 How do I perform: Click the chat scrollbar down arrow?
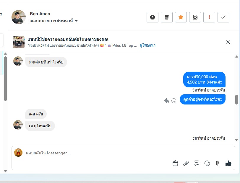coord(236,140)
